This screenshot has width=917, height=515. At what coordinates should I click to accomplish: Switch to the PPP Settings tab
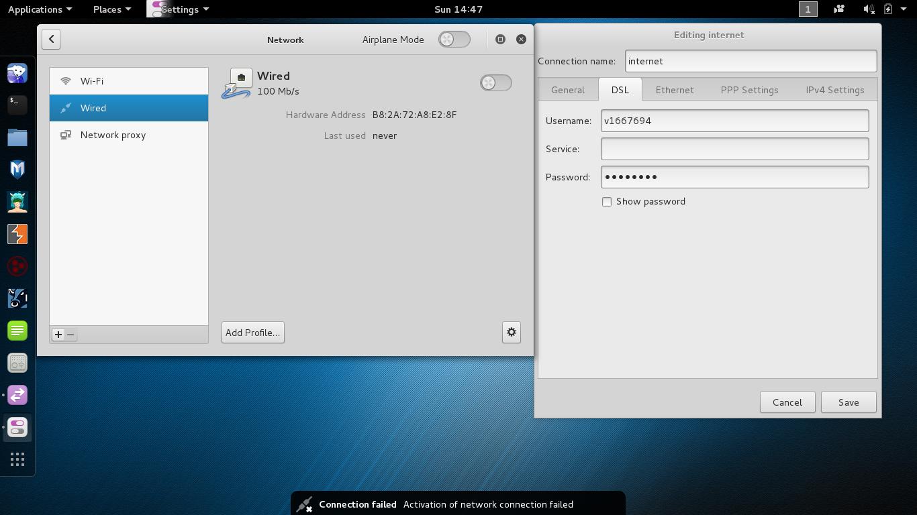749,90
